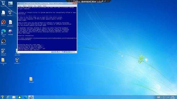
Task: Click the volume speaker icon in the tray
Action: click(x=168, y=97)
